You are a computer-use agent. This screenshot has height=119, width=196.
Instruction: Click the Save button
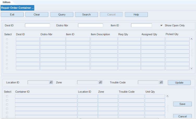(182, 104)
